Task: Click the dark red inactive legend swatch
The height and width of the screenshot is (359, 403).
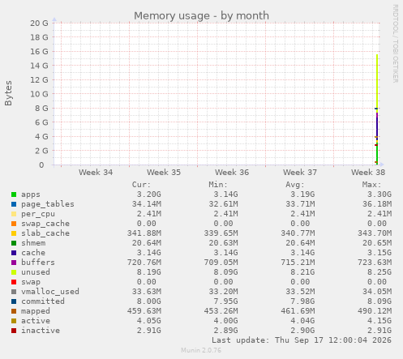Action: coord(14,331)
